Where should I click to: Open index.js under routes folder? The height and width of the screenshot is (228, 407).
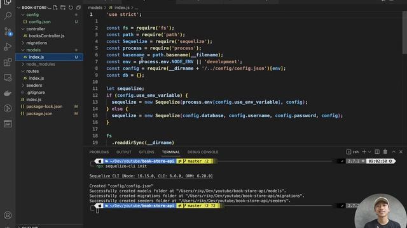coord(50,78)
